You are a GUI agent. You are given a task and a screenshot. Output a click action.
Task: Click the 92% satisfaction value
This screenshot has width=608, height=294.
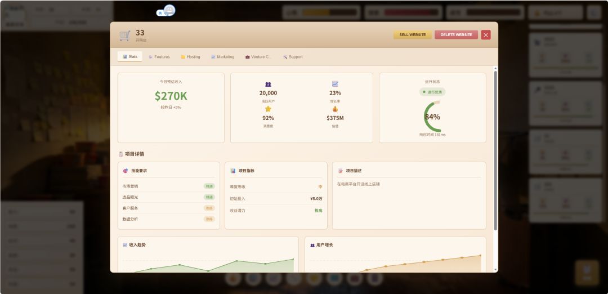pos(268,118)
